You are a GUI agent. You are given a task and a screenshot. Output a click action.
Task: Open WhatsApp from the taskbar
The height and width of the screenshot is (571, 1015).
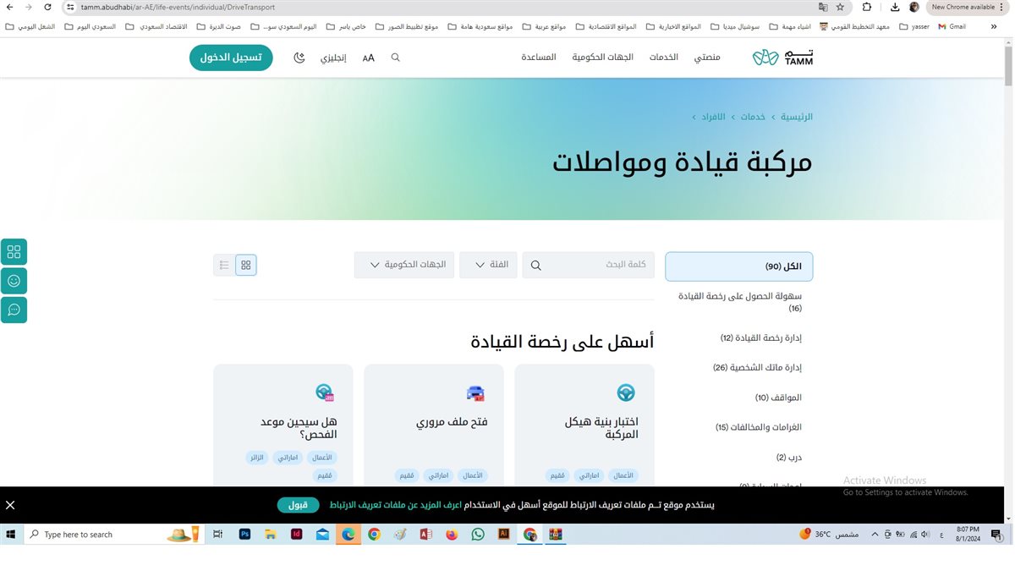(478, 535)
